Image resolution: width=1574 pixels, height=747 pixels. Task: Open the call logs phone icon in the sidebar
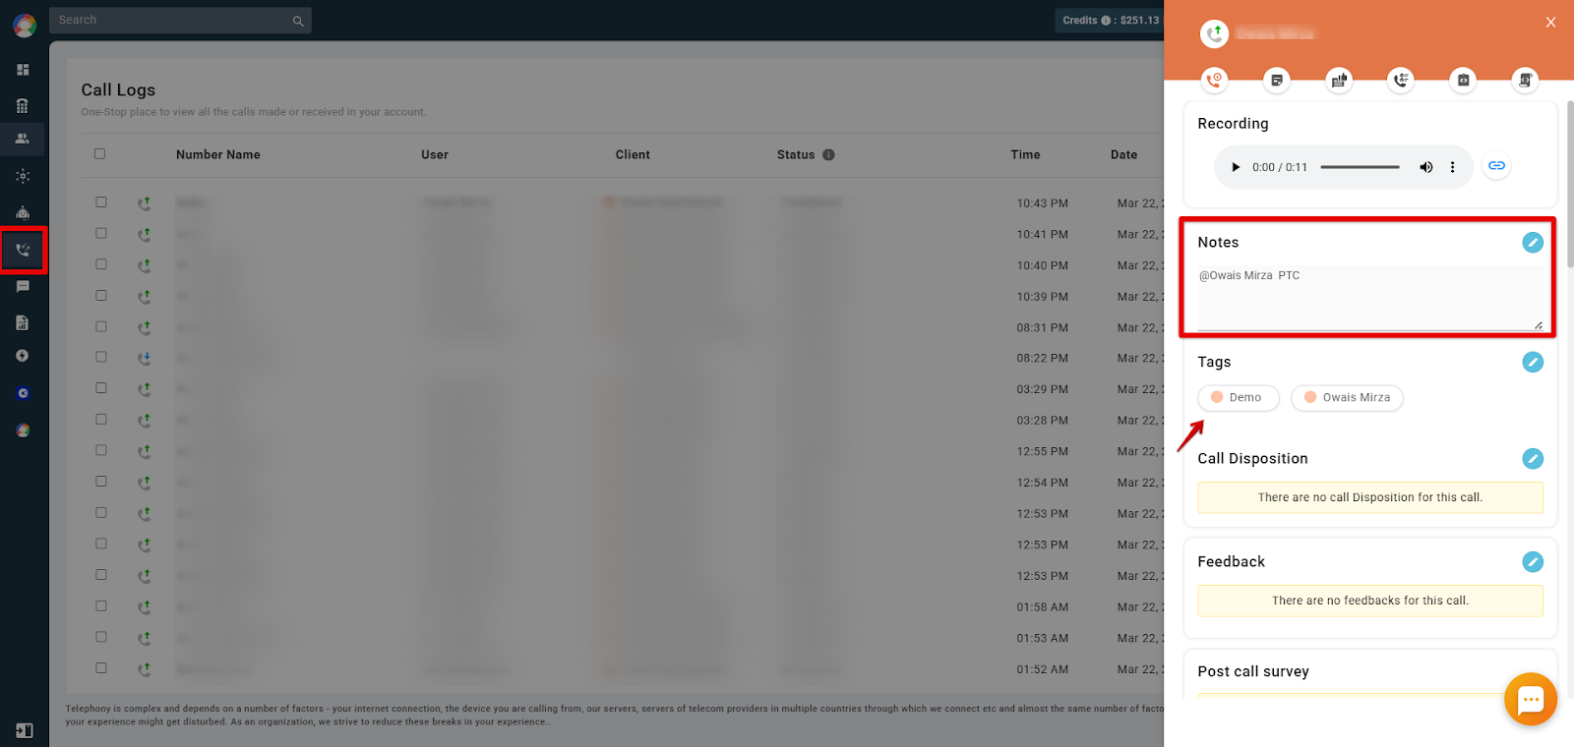pyautogui.click(x=23, y=251)
